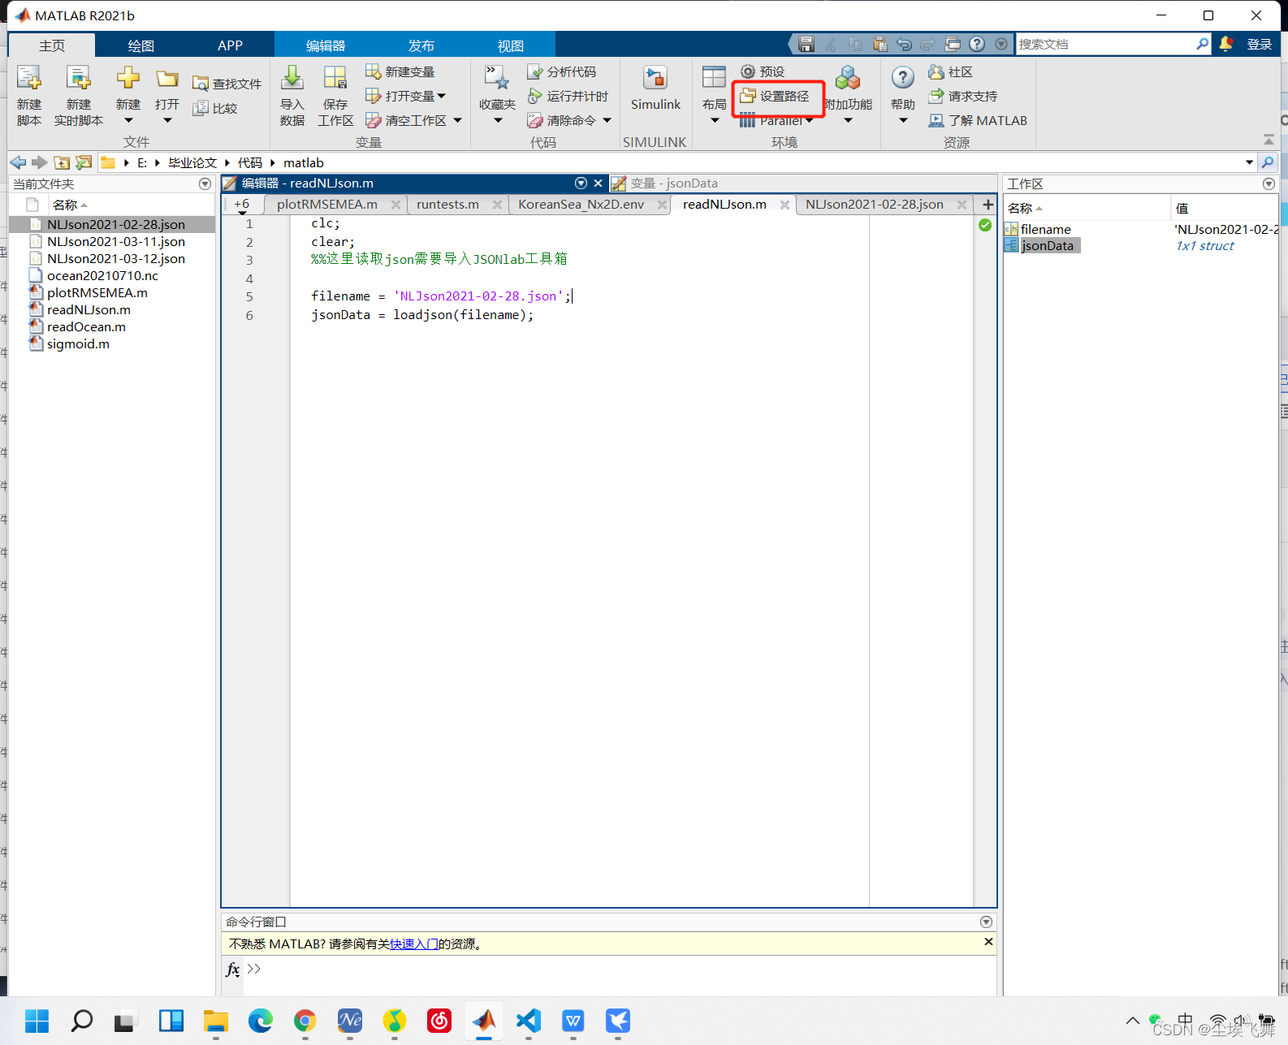
Task: Switch to the 主页 (Home) ribbon tab
Action: click(52, 45)
